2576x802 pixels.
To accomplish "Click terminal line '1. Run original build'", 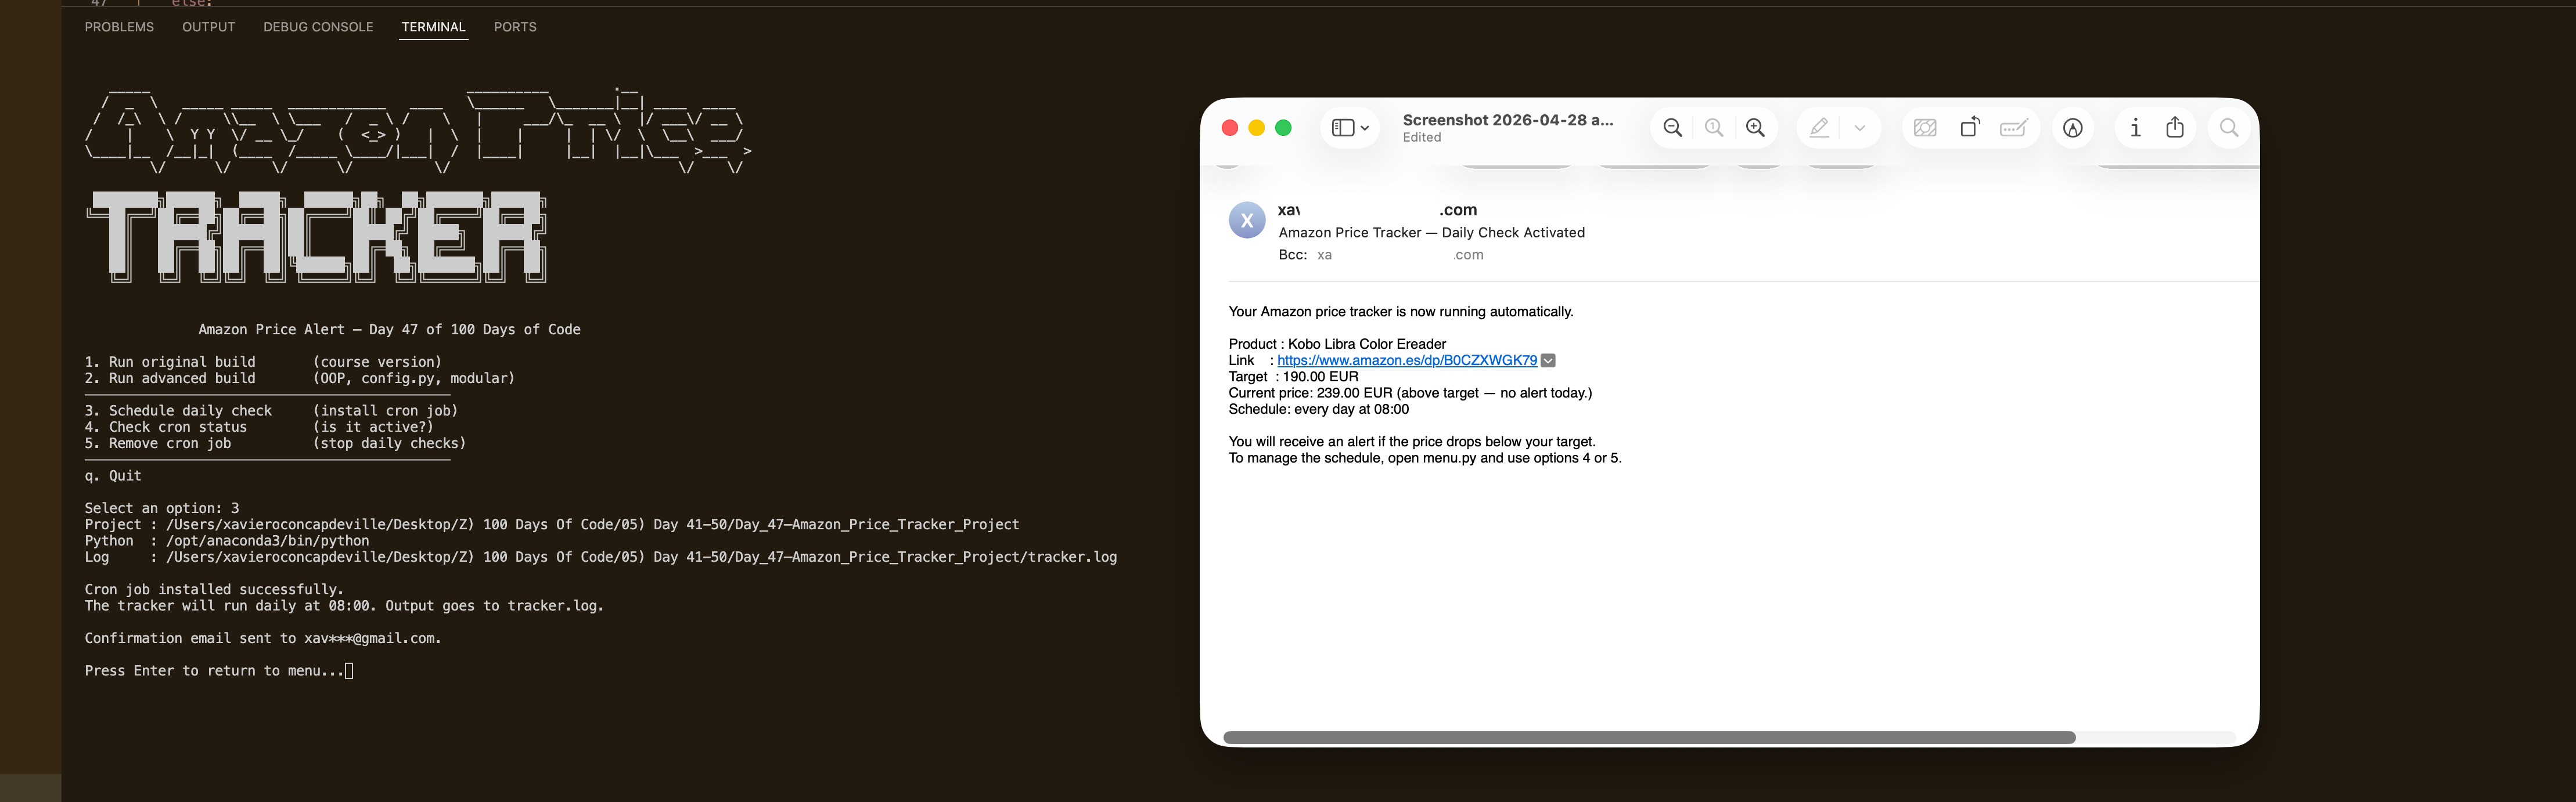I will coord(263,362).
